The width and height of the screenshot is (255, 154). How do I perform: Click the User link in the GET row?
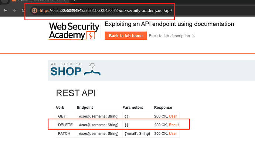(x=173, y=116)
